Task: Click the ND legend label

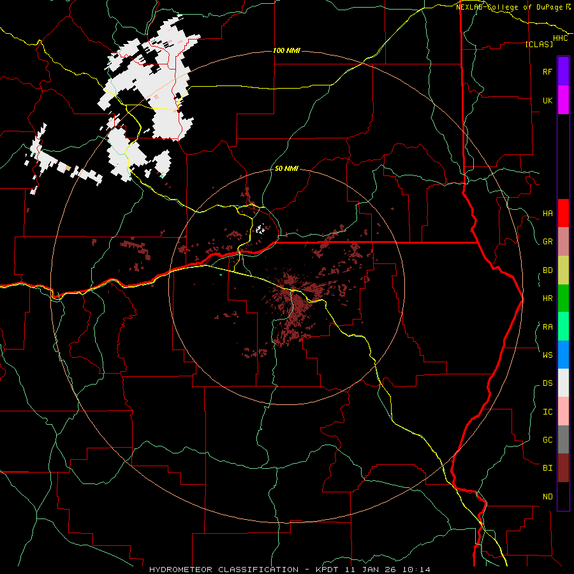Action: [547, 497]
